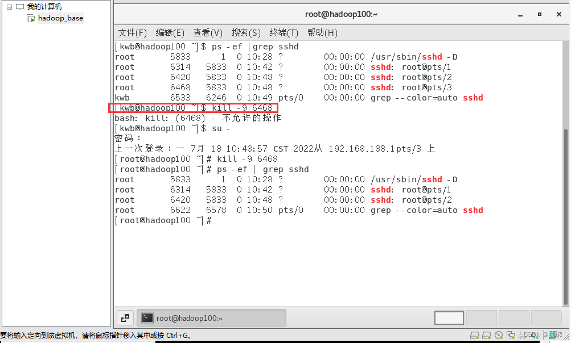The height and width of the screenshot is (343, 571).
Task: Click the terminal icon in the taskbar entry
Action: 147,318
